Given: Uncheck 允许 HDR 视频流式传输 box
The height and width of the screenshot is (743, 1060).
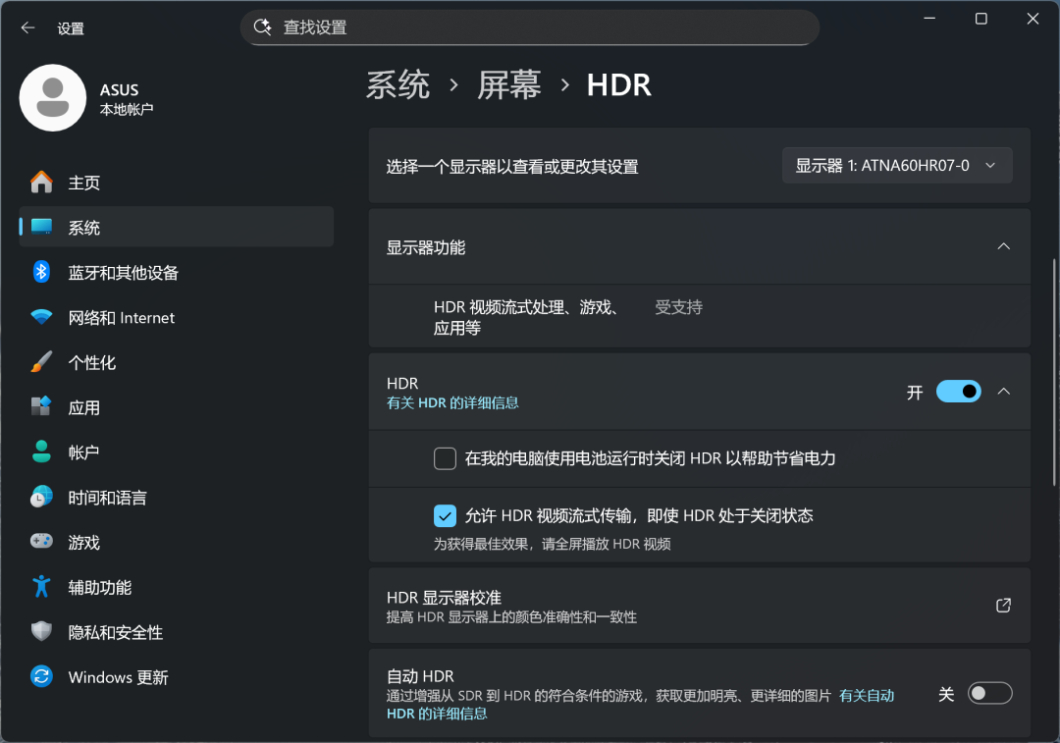Looking at the screenshot, I should pos(445,516).
